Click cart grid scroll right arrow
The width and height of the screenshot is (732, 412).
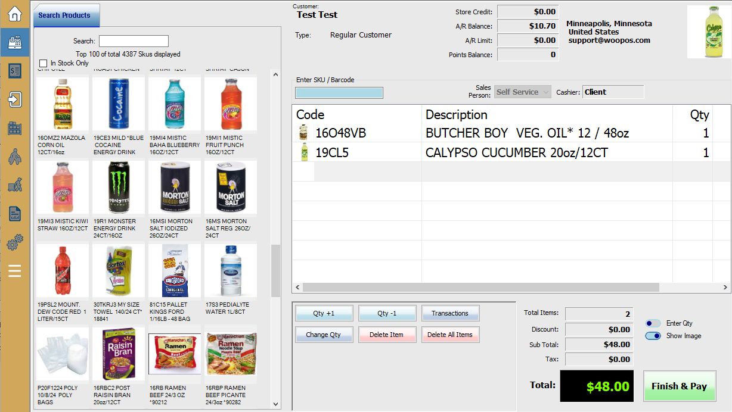coord(725,288)
